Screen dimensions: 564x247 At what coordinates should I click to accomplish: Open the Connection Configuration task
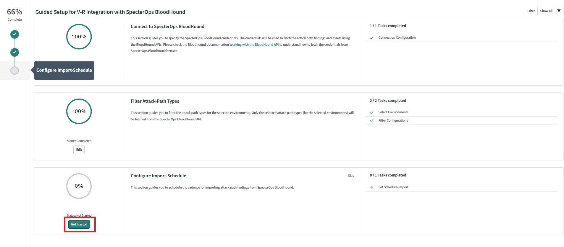click(397, 37)
